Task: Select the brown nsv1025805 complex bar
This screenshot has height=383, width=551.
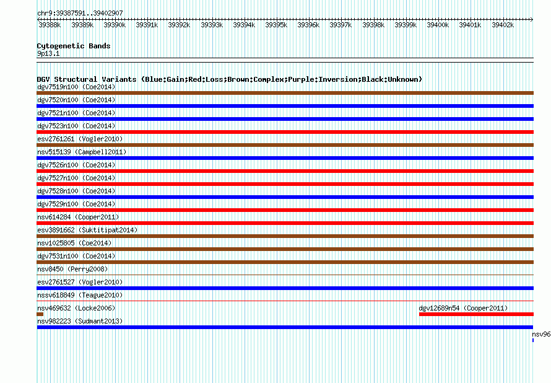Action: [285, 249]
